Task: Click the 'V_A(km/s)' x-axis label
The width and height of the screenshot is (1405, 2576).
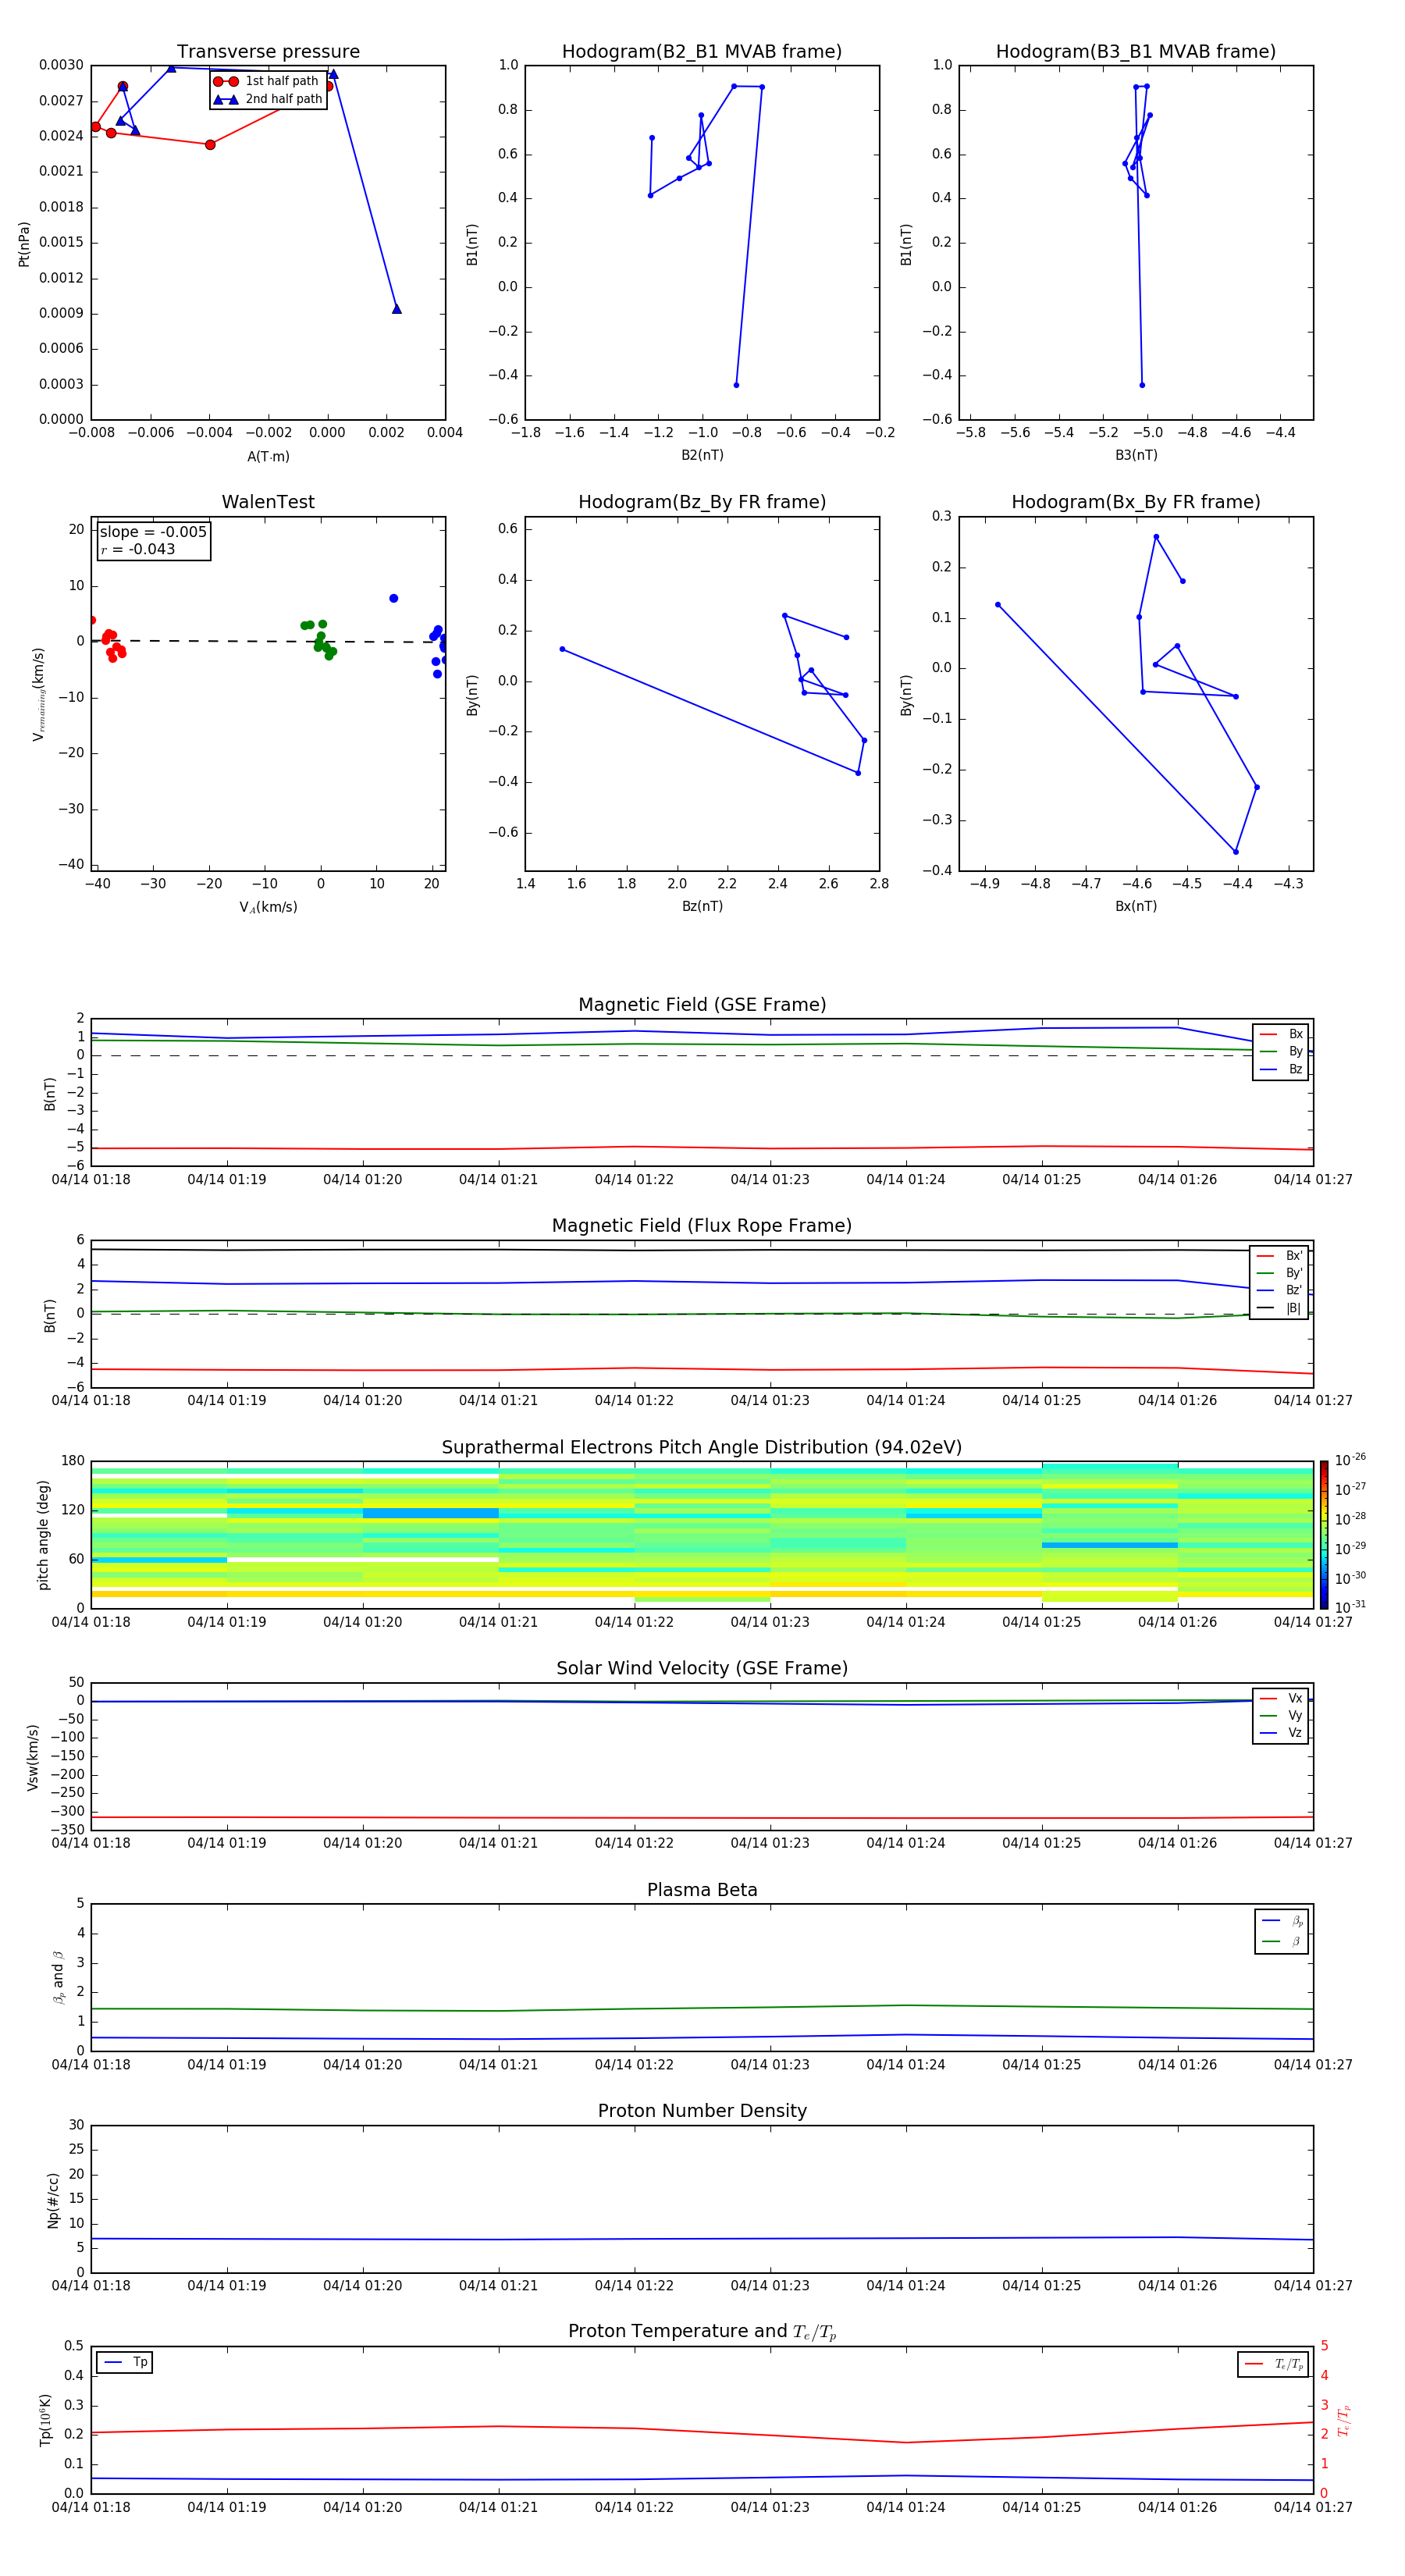Action: (x=268, y=907)
